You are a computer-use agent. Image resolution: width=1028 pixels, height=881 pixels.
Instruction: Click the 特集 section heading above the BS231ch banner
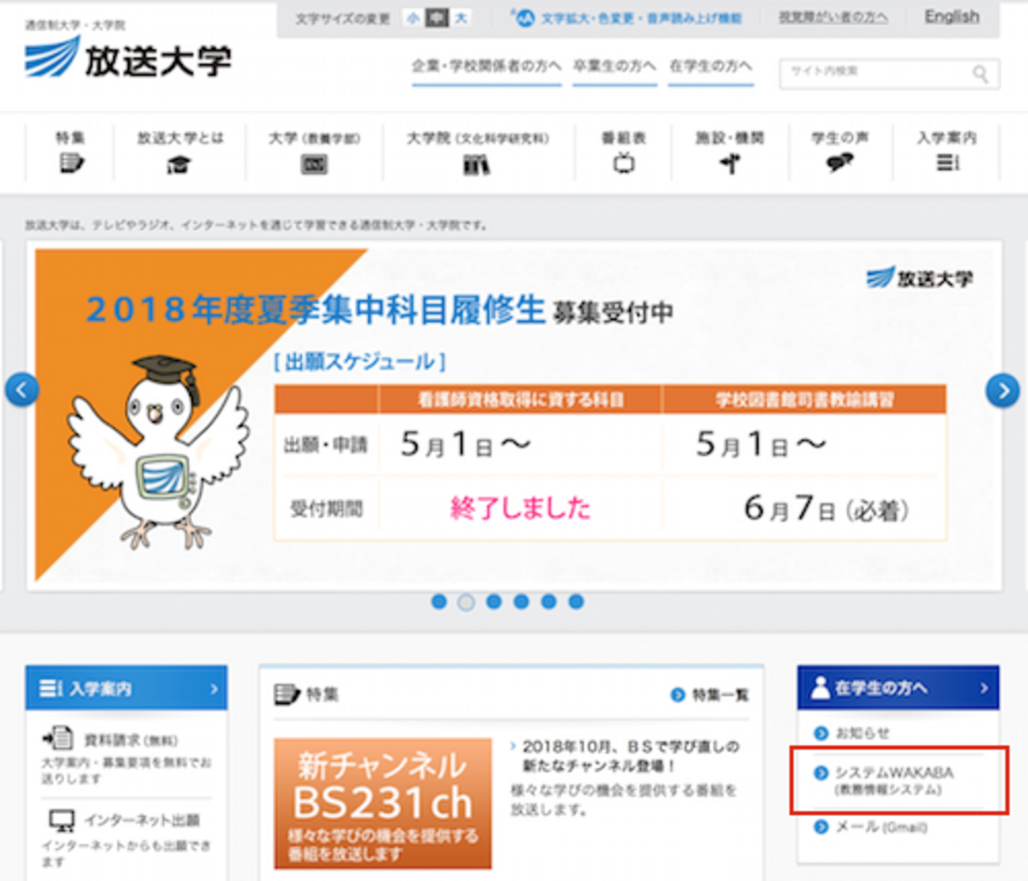point(307,695)
